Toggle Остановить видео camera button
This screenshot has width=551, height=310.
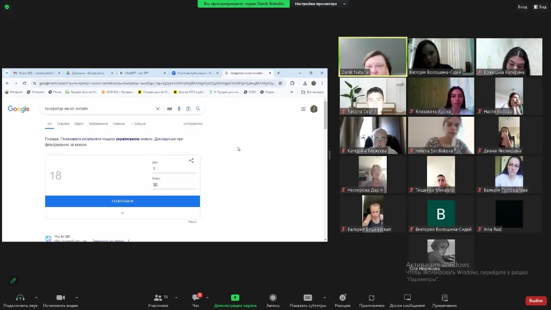tap(60, 298)
